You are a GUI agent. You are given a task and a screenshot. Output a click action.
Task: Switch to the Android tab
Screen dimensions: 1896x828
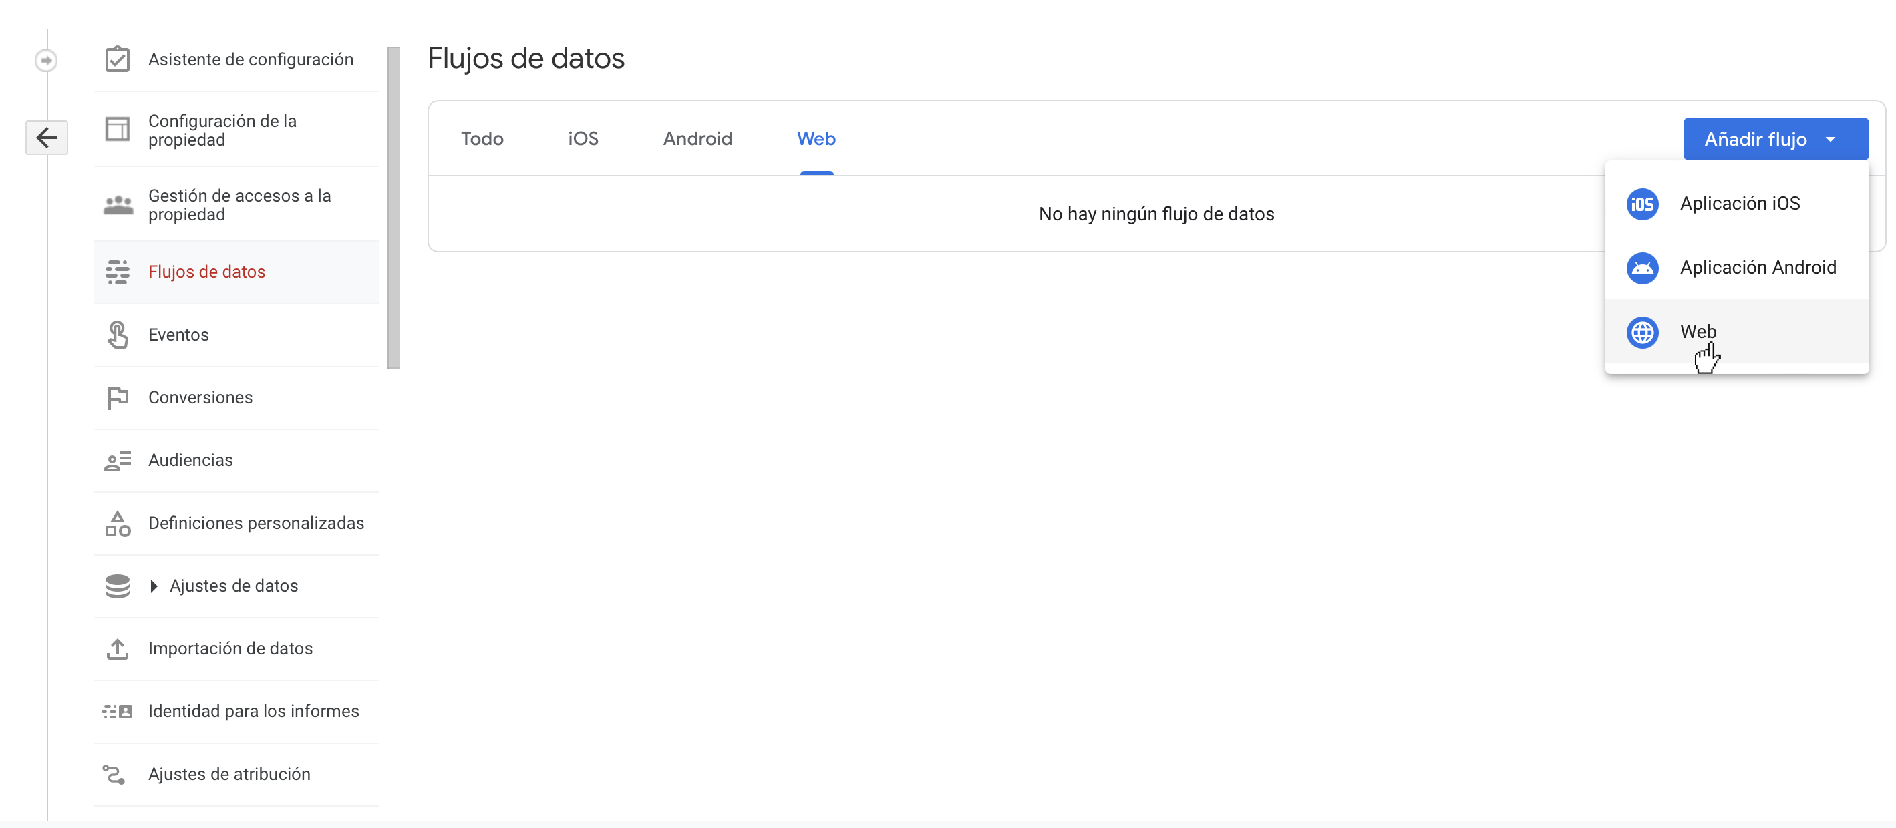click(x=696, y=138)
